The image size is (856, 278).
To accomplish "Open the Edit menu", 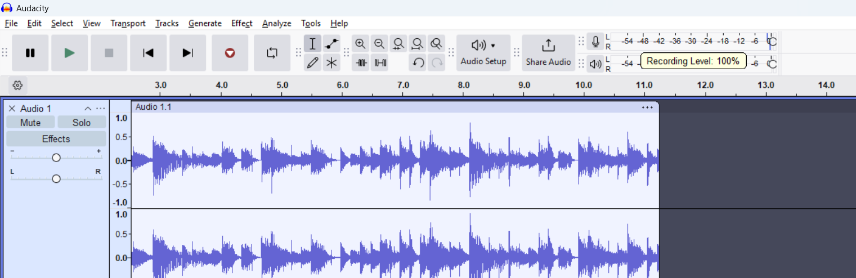I will pyautogui.click(x=34, y=23).
